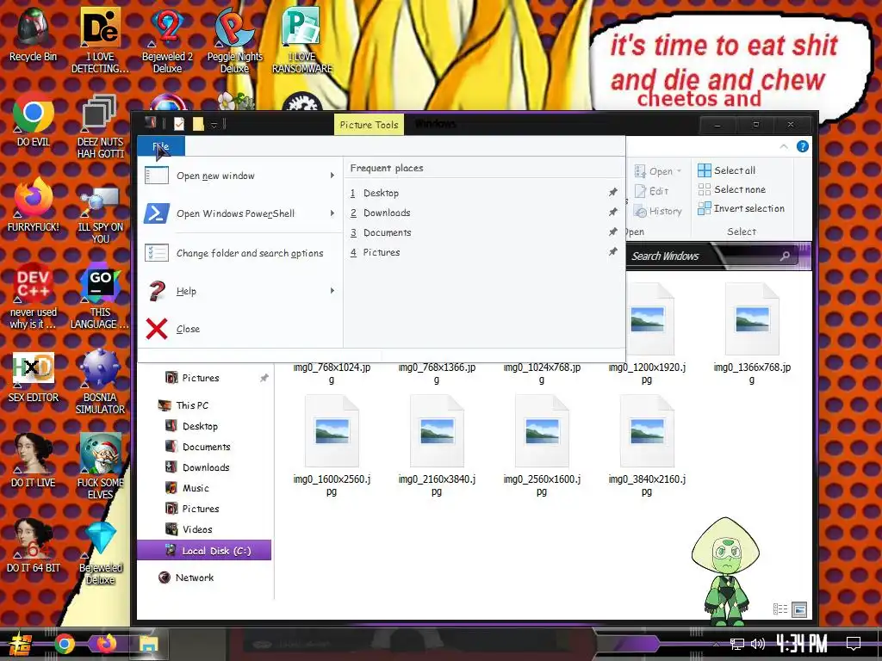Viewport: 882px width, 661px height.
Task: Choose Change folder and search options
Action: point(239,253)
